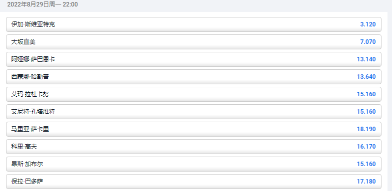Screen dimensions: 392x191
Task: Pick the 阿娅娜·萨巴恩卡 selection row
Action: [x=194, y=59]
